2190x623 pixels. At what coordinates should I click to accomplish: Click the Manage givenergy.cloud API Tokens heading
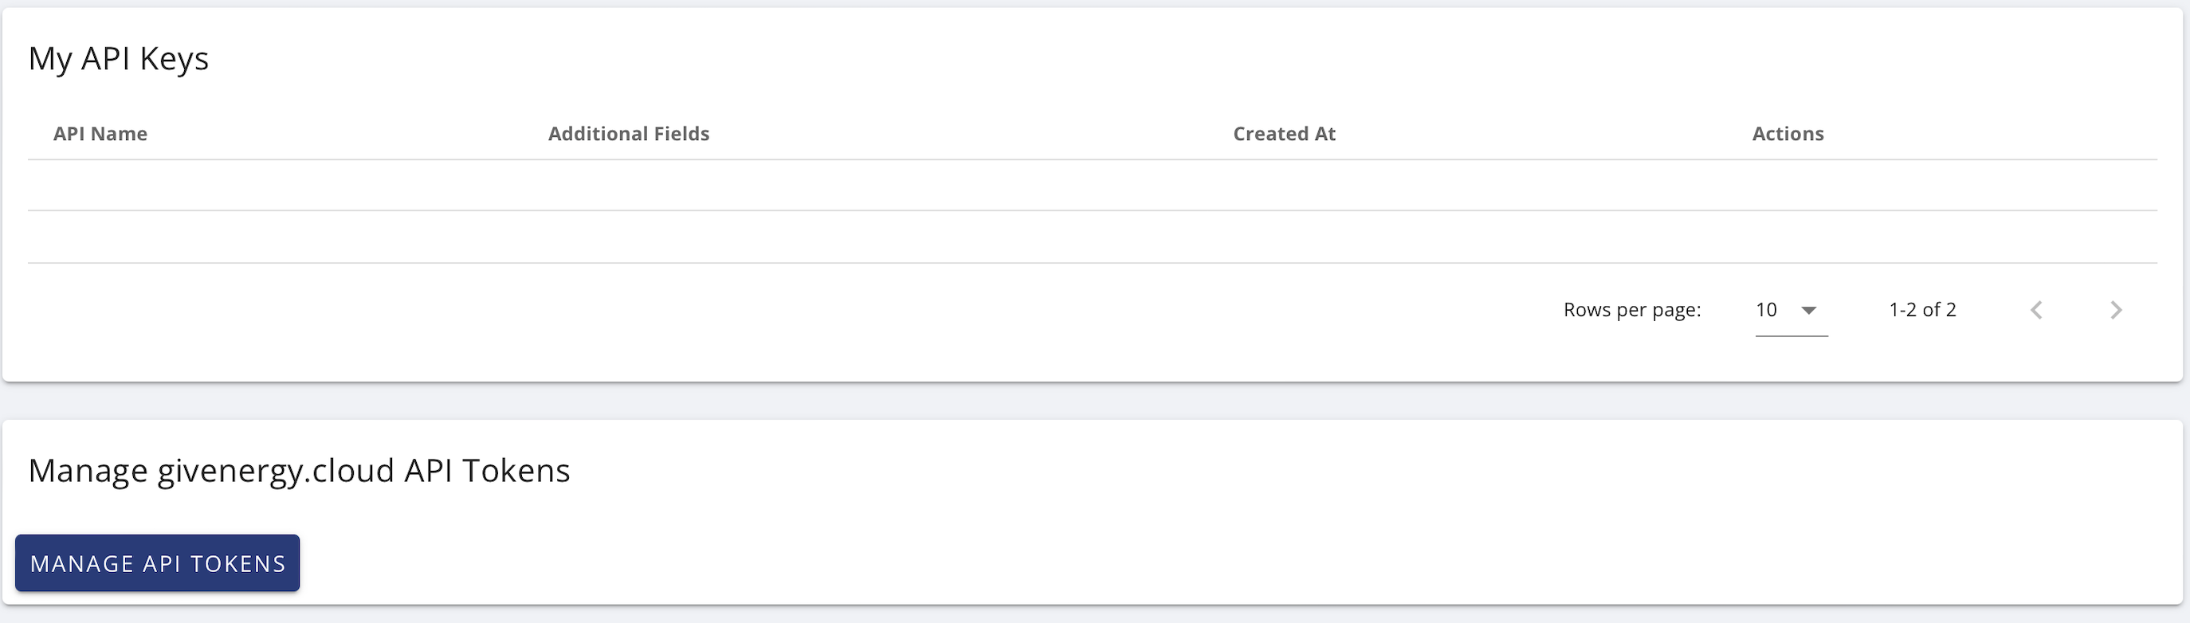tap(300, 471)
